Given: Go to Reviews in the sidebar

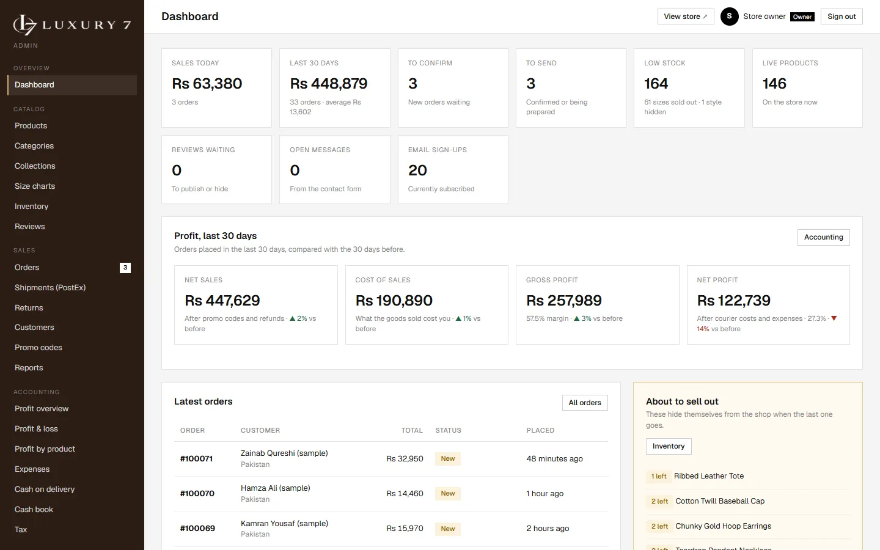Looking at the screenshot, I should point(72,227).
